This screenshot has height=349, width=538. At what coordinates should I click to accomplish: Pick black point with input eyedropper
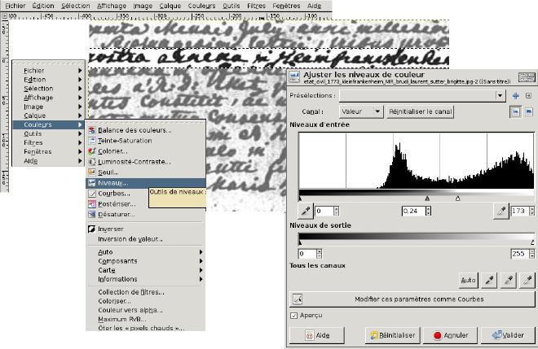coord(305,211)
